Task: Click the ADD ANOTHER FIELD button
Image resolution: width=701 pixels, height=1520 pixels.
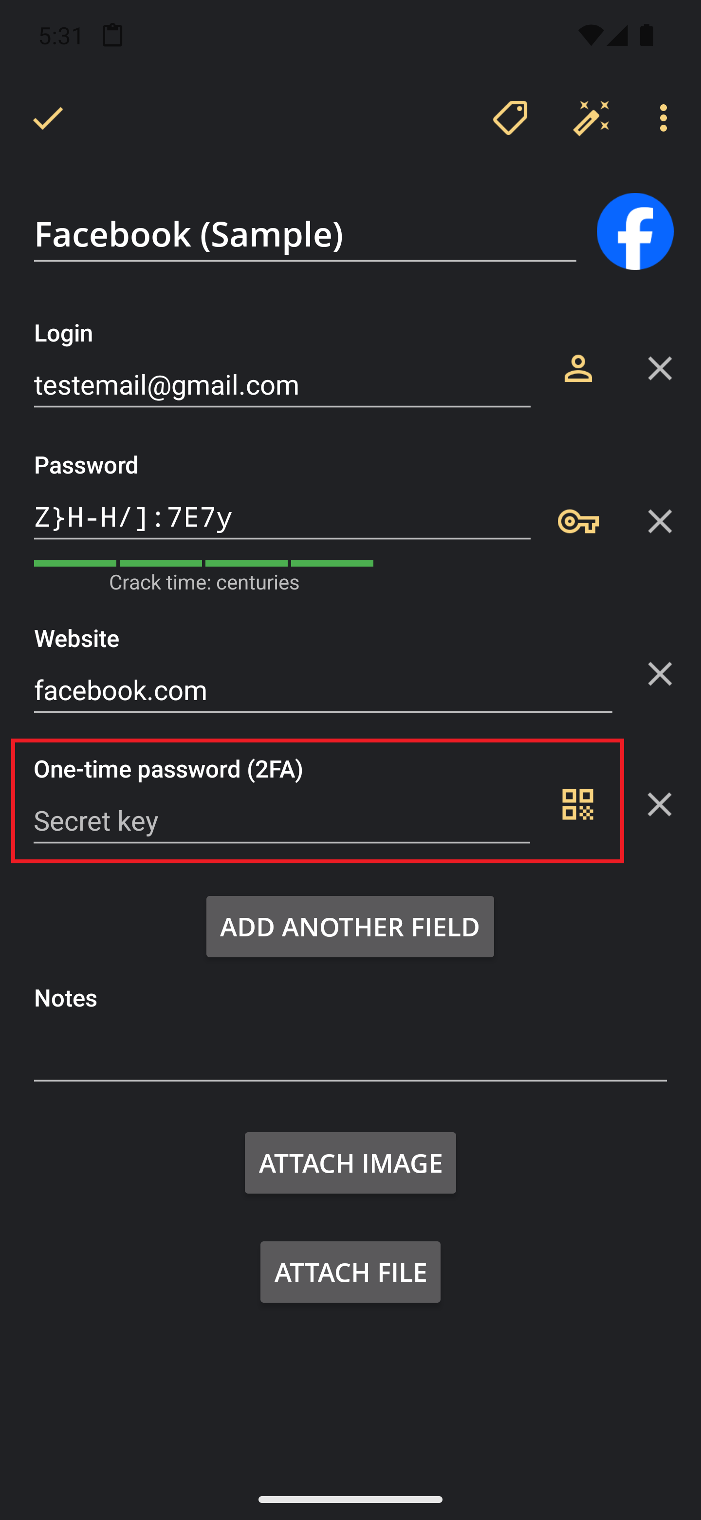Action: 350,927
